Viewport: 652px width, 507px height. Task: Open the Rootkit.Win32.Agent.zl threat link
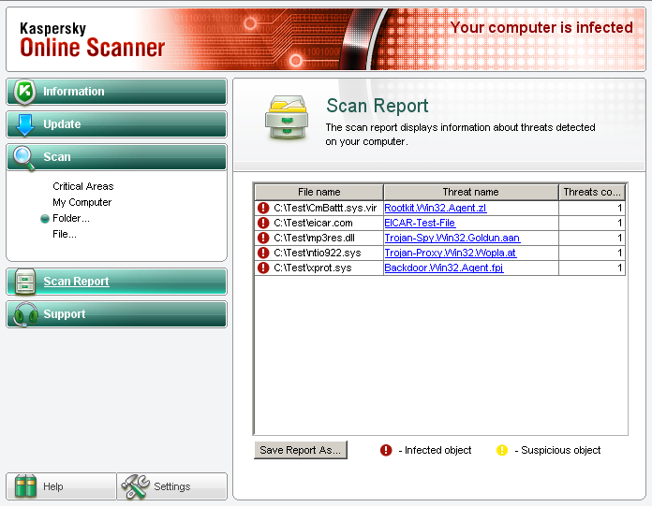point(436,209)
